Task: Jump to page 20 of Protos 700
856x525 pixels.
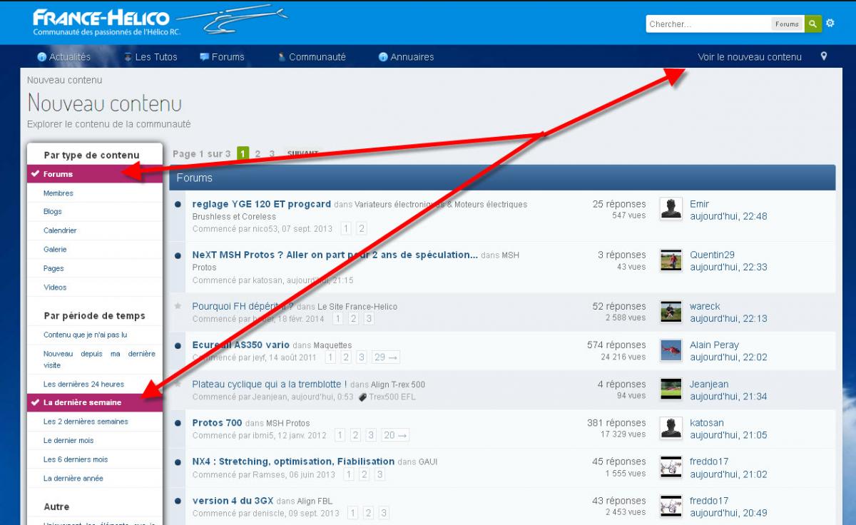Action: (396, 435)
